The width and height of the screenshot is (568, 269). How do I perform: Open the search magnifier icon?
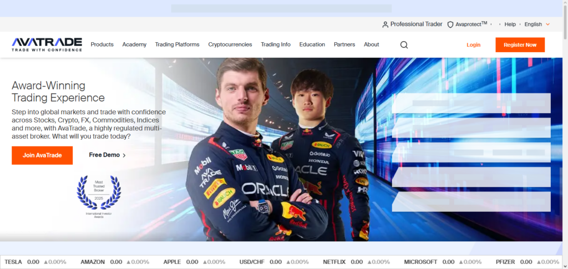pos(404,45)
